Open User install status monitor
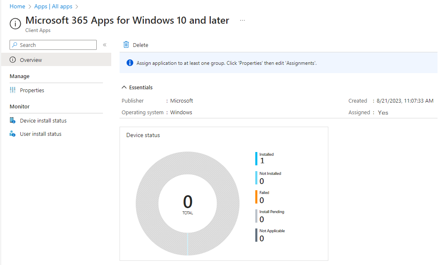Screen dimensions: 440x265 [40, 134]
